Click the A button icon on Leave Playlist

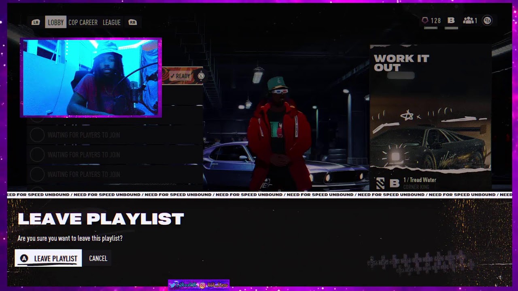[x=24, y=258]
